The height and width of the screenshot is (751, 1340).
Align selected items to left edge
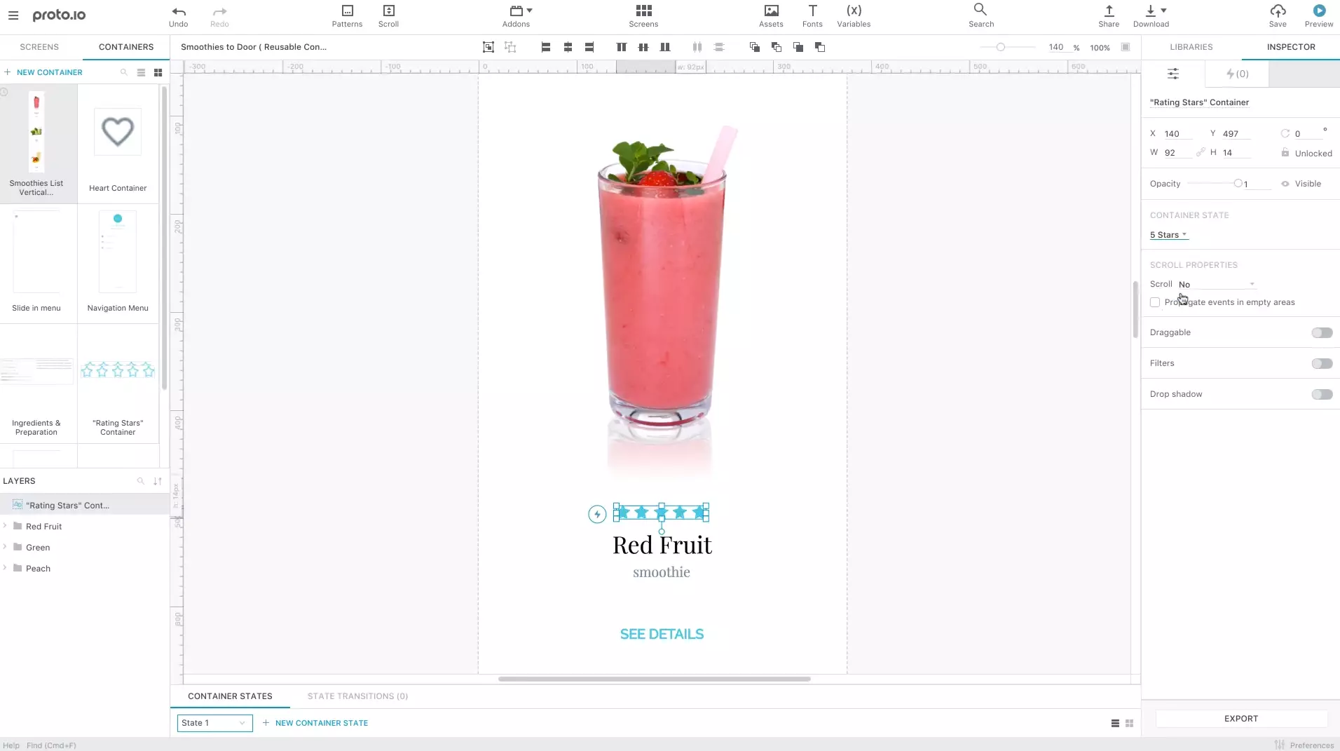(546, 47)
